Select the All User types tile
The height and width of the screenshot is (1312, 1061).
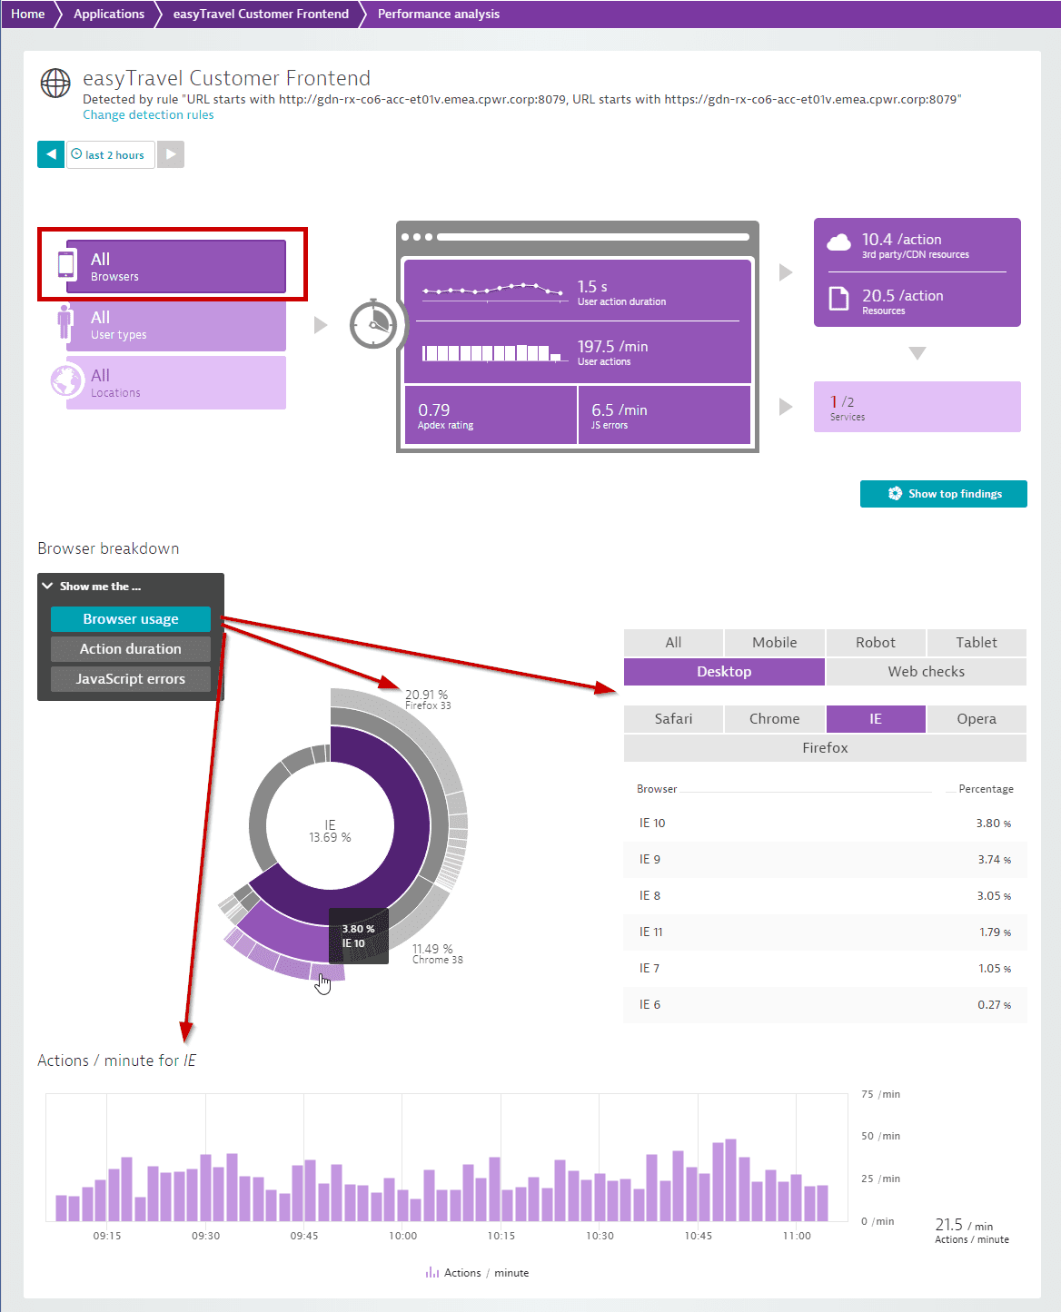176,325
